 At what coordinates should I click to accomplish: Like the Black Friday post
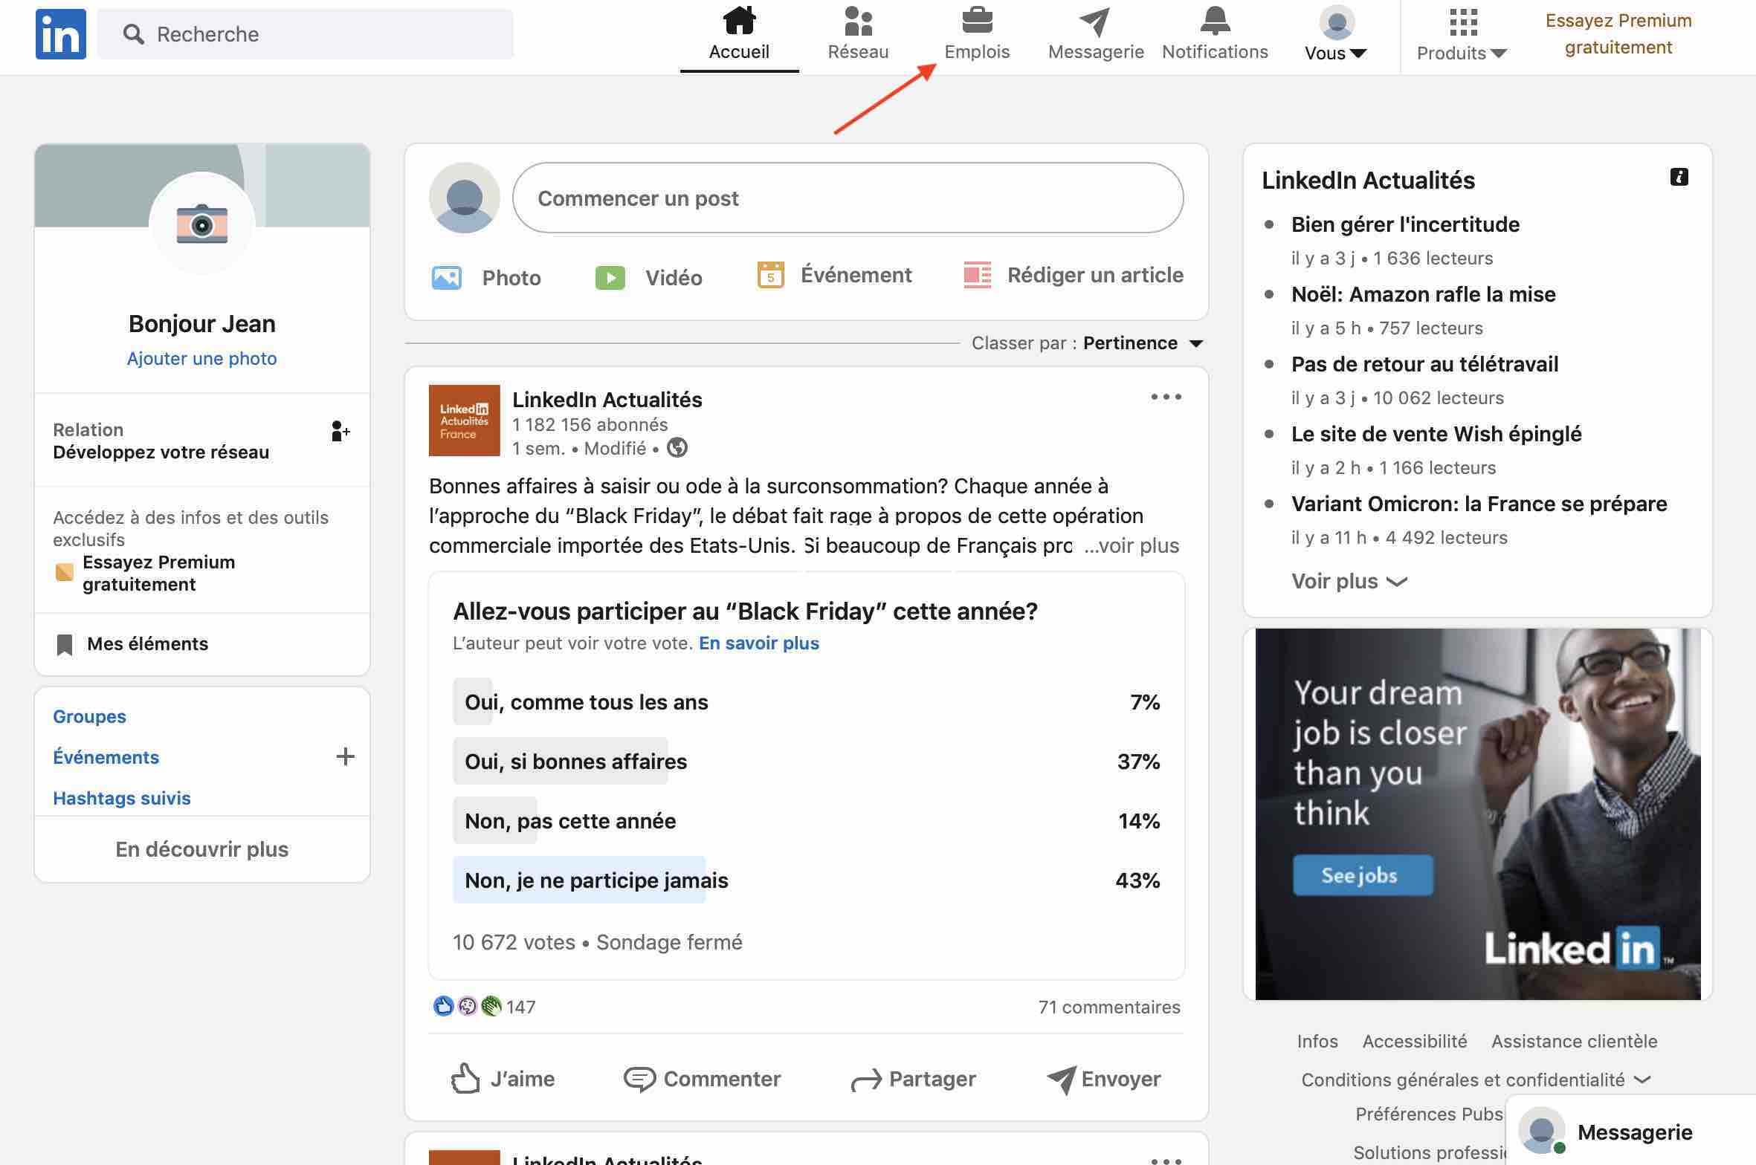click(x=503, y=1079)
